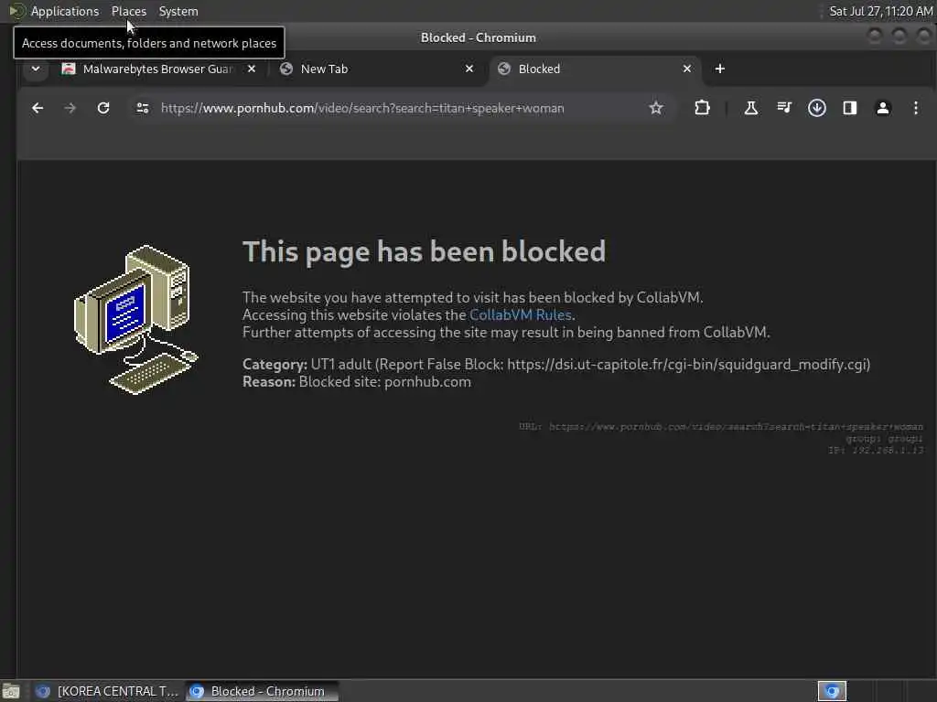Open the Places menu
This screenshot has height=702, width=937.
tap(128, 11)
